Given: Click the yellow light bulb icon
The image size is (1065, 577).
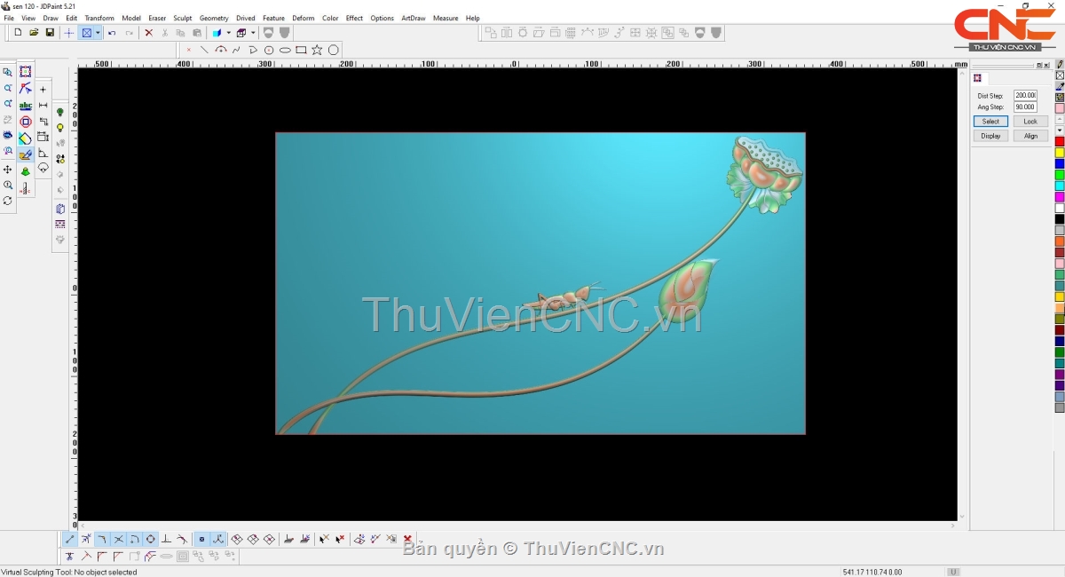Looking at the screenshot, I should [x=60, y=128].
